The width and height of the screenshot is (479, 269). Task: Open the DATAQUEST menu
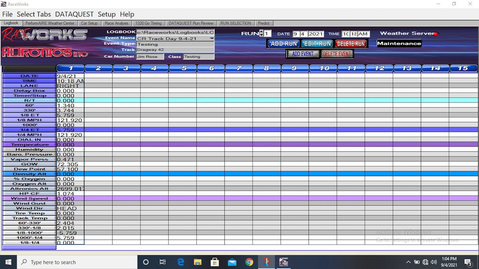74,14
